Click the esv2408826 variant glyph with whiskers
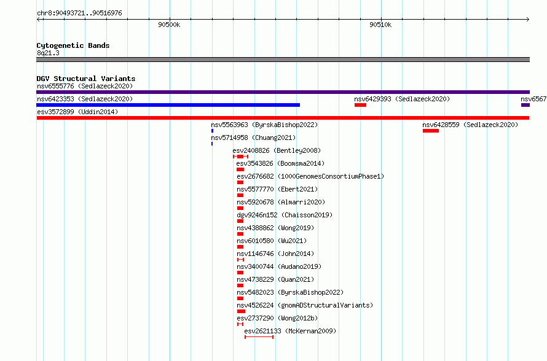Screen dimensions: 547x361 (x=240, y=157)
